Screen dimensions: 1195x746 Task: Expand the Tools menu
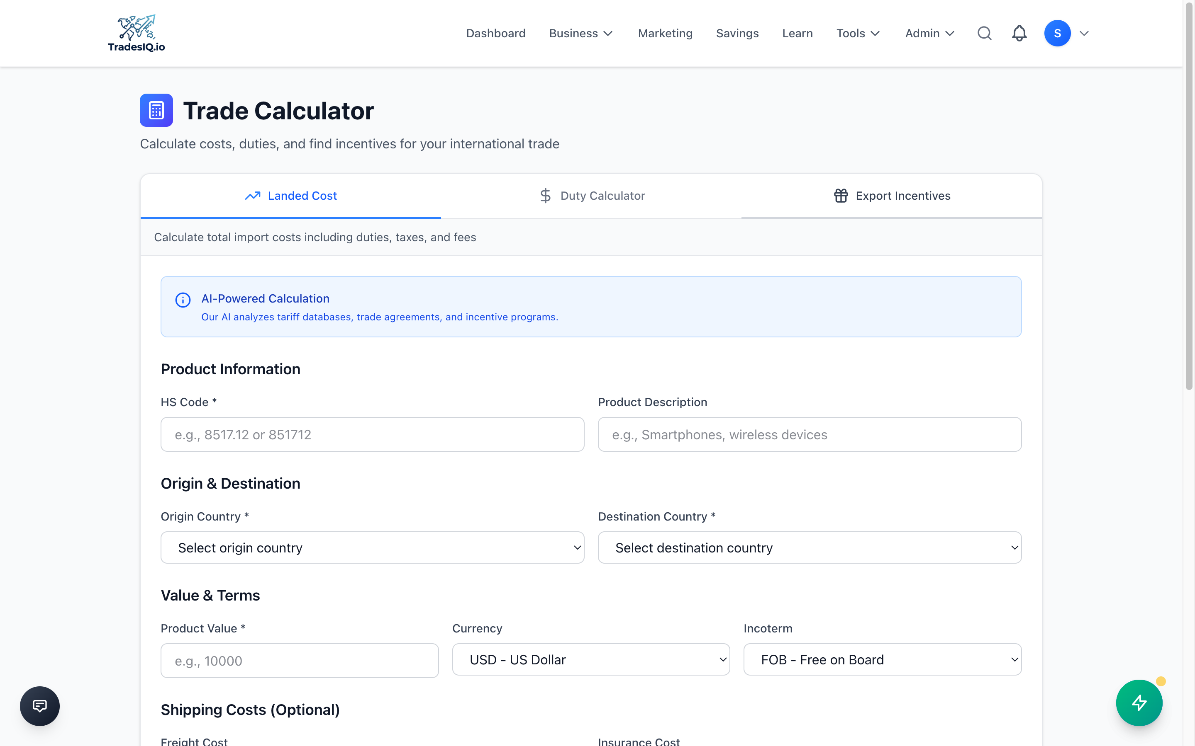858,33
